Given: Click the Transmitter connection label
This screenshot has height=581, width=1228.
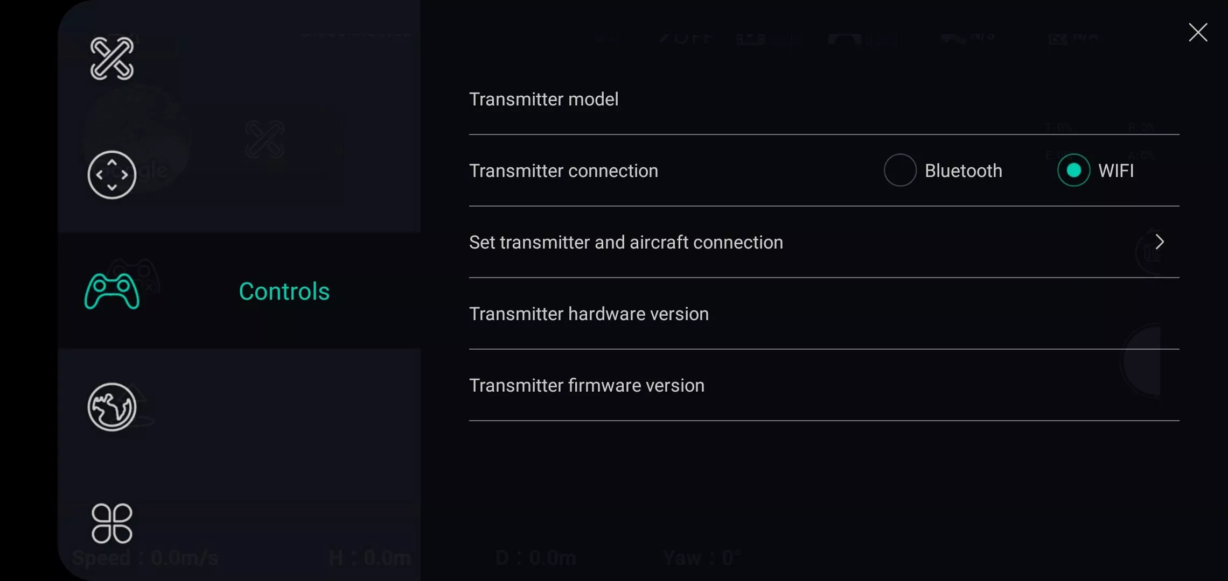Looking at the screenshot, I should tap(563, 171).
